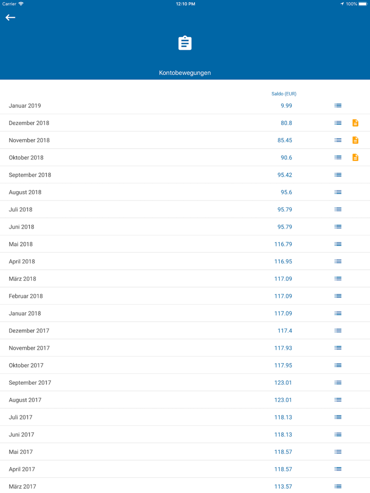
Task: Open the Oktober 2018 statement document
Action: point(355,157)
